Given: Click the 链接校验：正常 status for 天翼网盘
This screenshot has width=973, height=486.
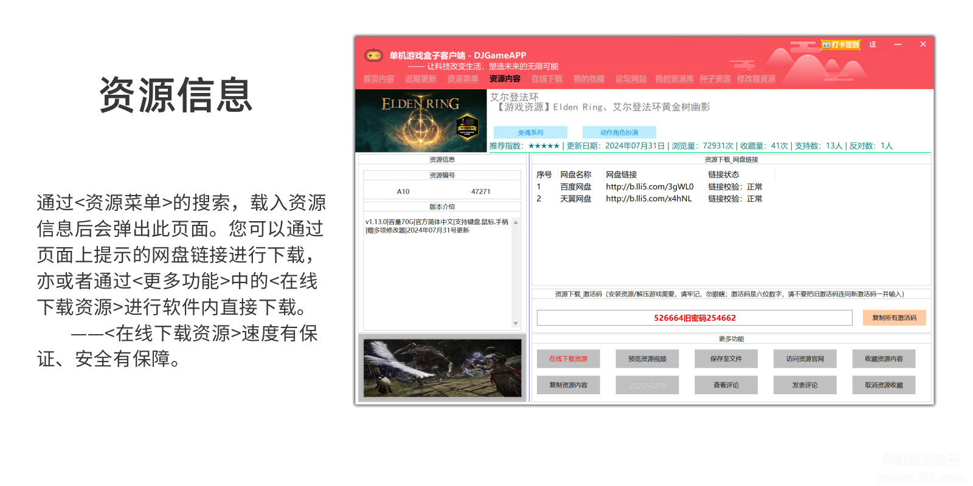Looking at the screenshot, I should point(735,199).
